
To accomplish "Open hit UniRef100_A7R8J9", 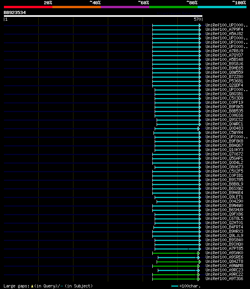I will click(224, 51).
